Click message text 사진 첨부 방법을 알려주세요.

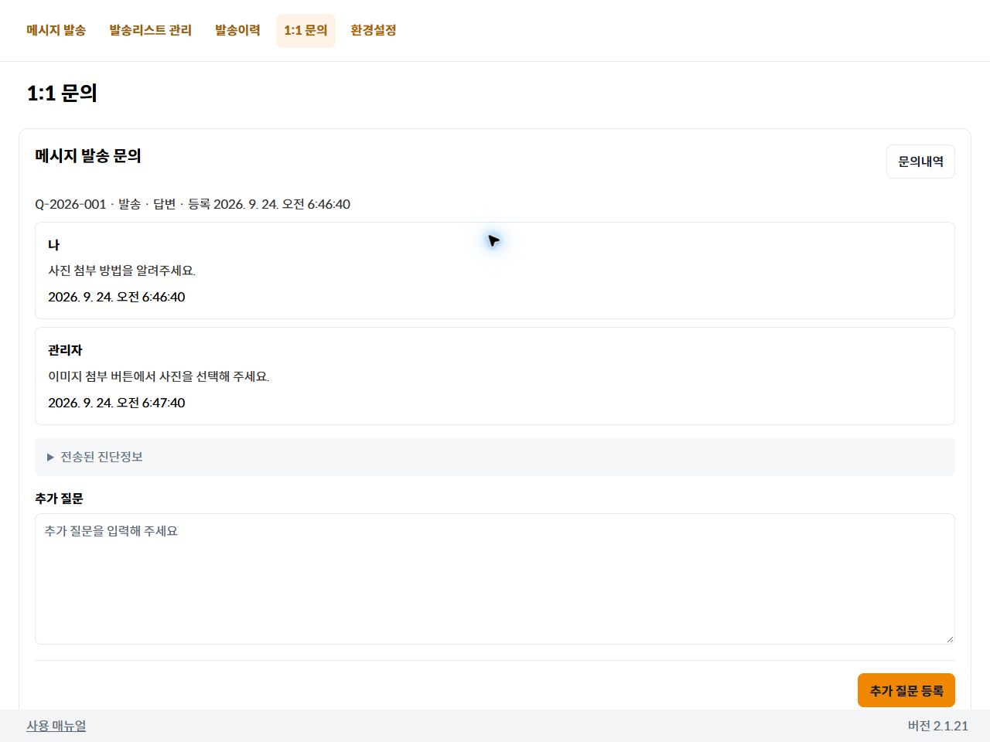point(122,271)
